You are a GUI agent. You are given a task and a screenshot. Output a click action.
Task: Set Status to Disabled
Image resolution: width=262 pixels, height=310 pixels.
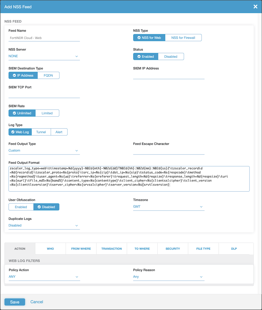171,56
